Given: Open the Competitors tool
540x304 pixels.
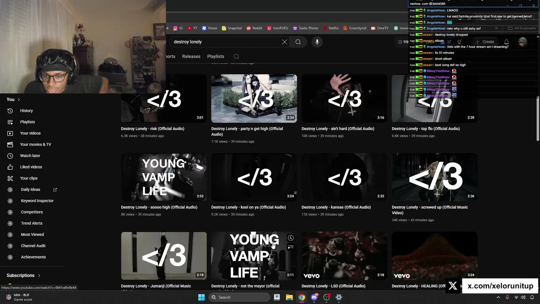Looking at the screenshot, I should (x=32, y=212).
